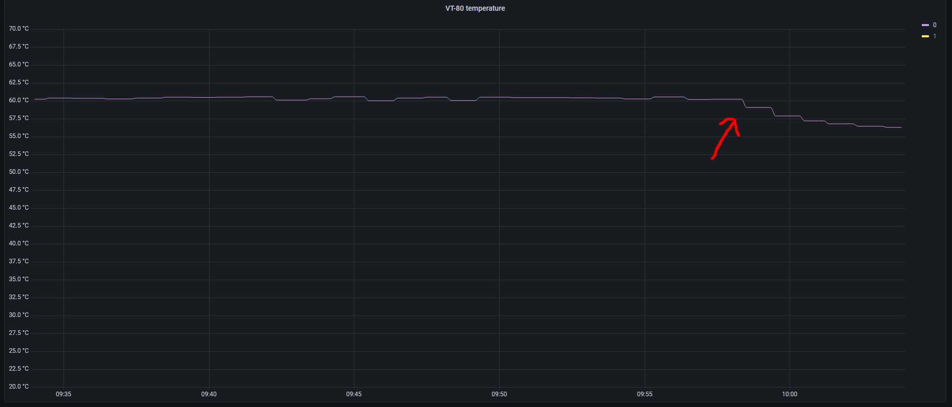952x407 pixels.
Task: Click the 32.5 °C axis label
Action: click(x=19, y=297)
